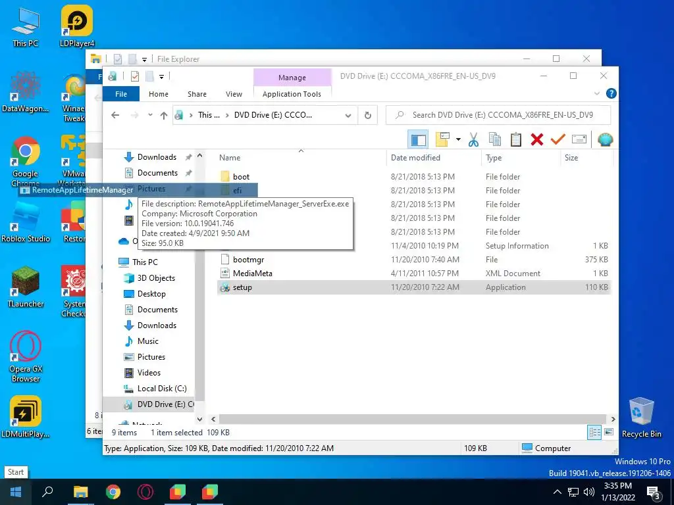Screen dimensions: 674x505
Task: Go back with the Back arrow
Action: pyautogui.click(x=115, y=115)
